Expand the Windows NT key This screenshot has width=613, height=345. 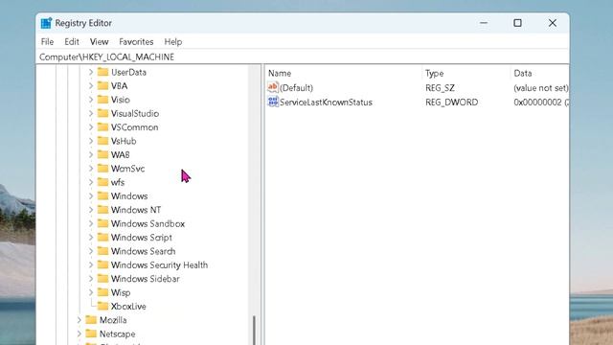click(x=91, y=210)
